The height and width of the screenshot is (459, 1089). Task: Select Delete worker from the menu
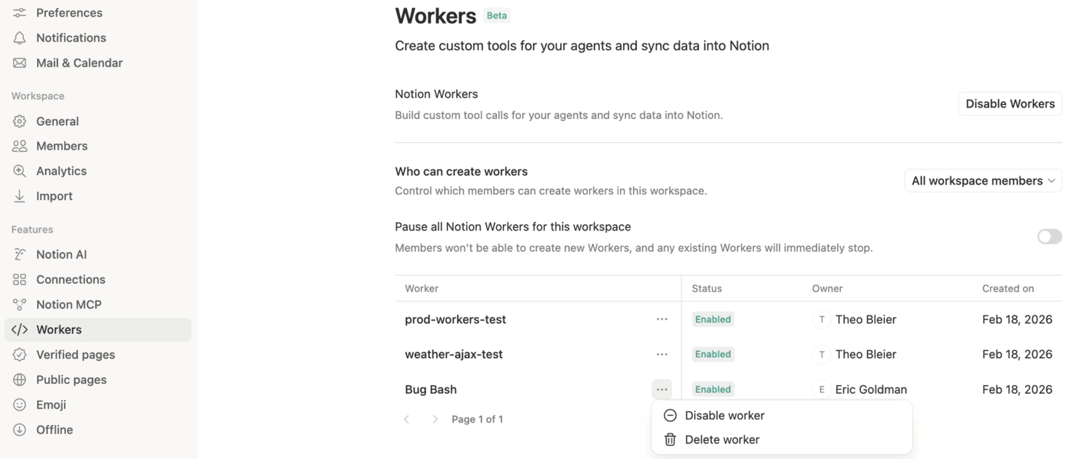click(782, 440)
